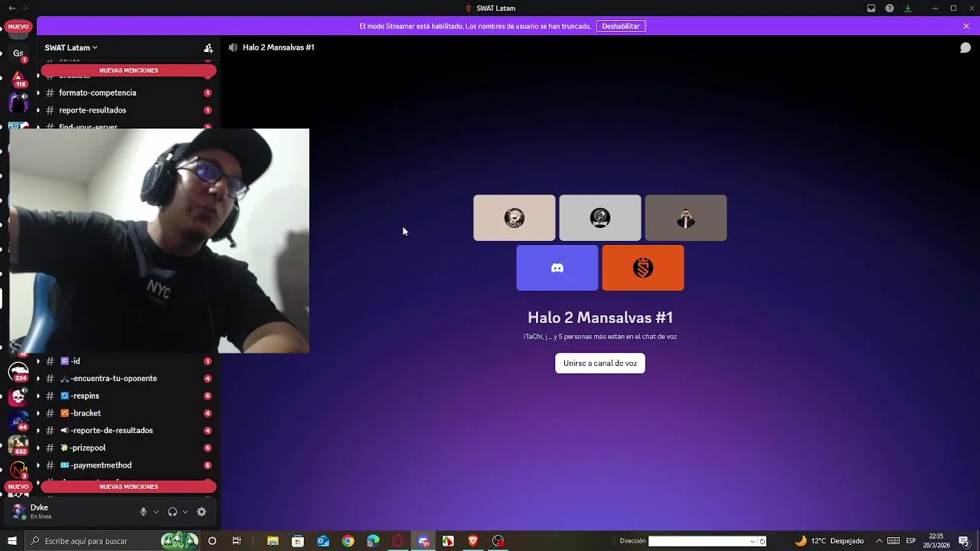The image size is (980, 551).
Task: Click Dvke user avatar in panel
Action: click(18, 511)
